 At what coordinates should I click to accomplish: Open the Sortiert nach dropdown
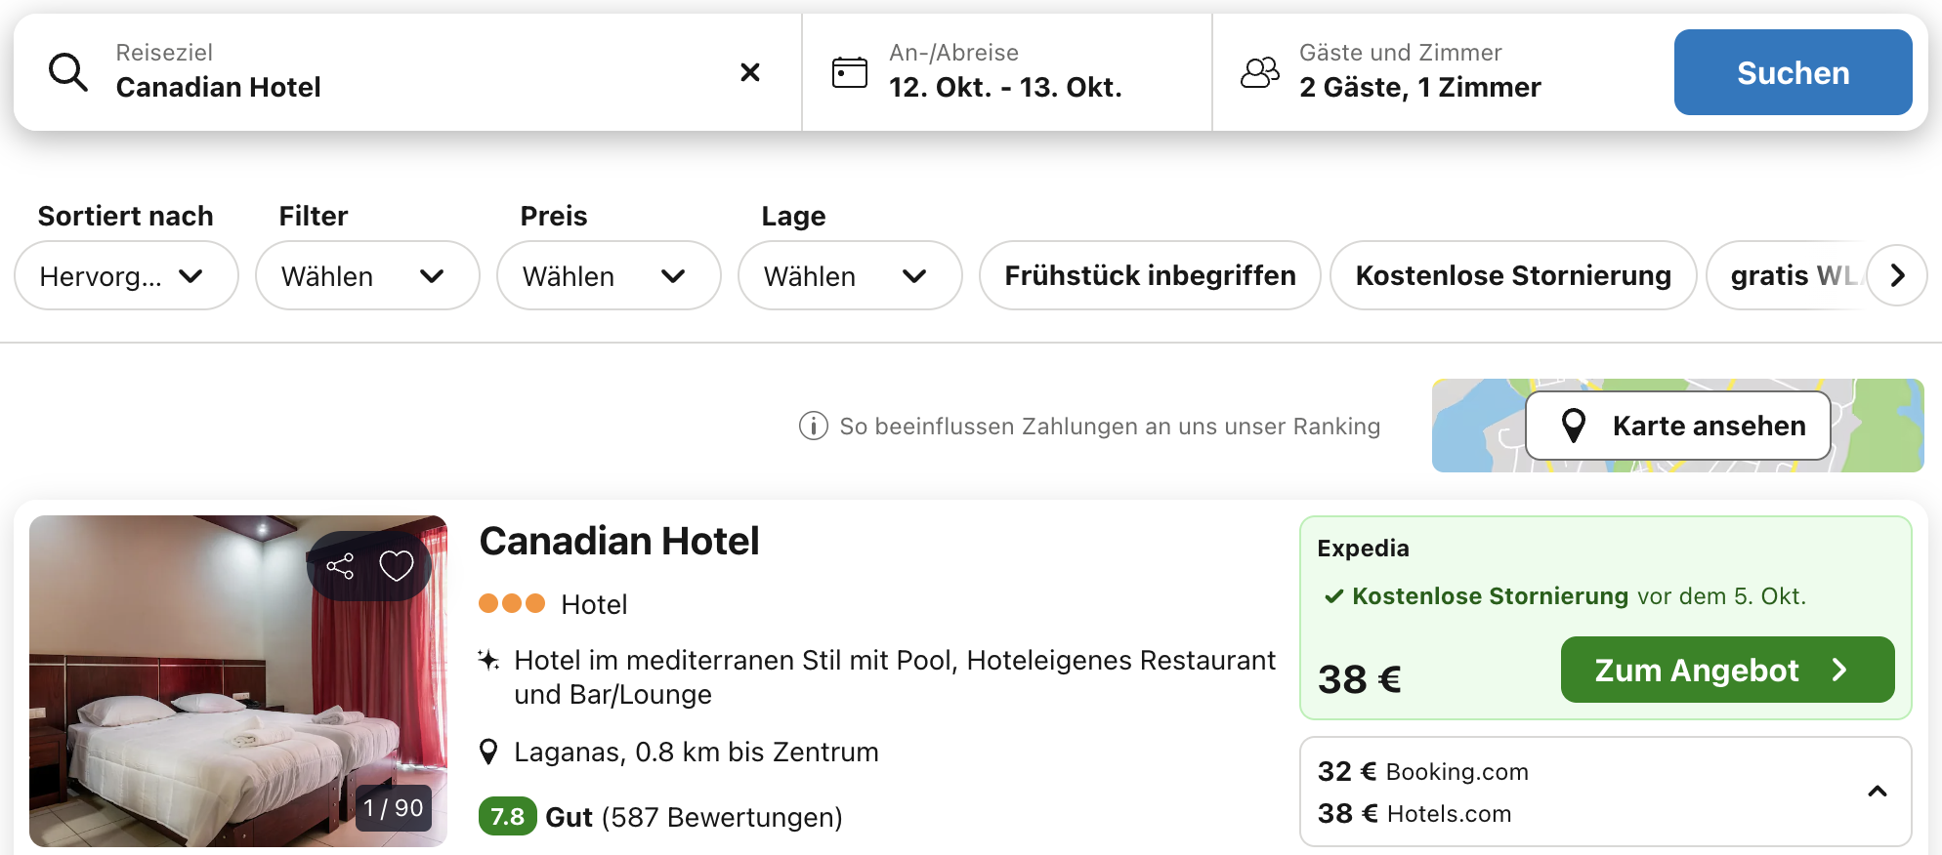click(x=126, y=276)
